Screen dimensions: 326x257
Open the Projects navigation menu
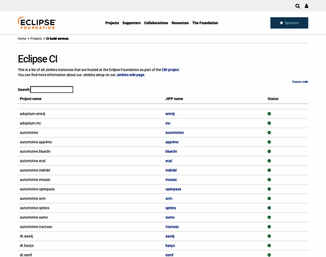point(112,23)
